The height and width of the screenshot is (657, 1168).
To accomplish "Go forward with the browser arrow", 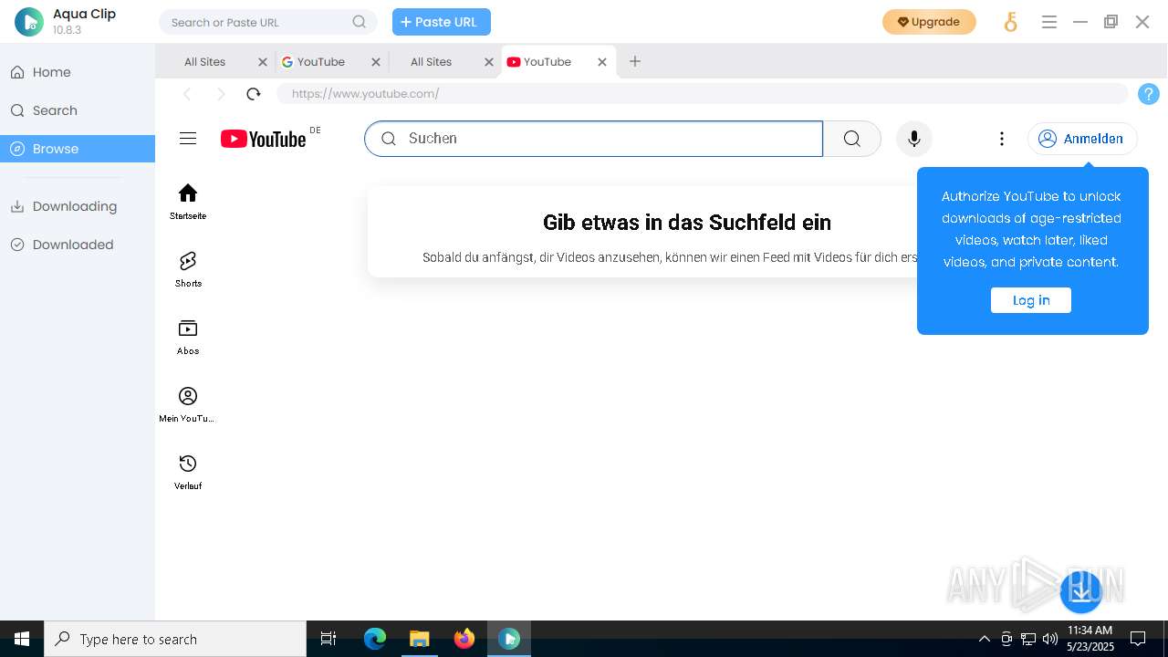I will 221,94.
